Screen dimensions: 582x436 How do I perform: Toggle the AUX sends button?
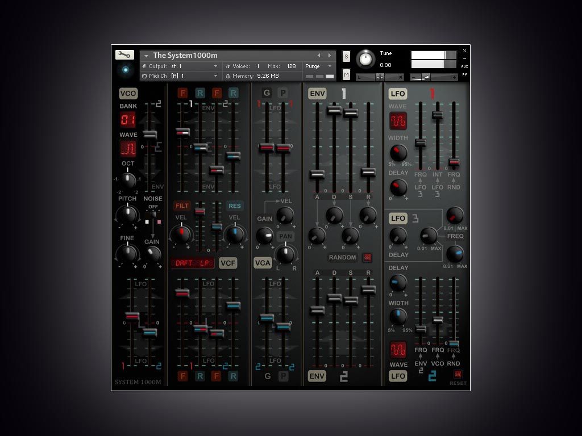click(464, 66)
